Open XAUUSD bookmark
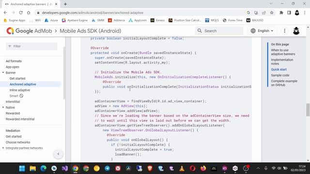The height and width of the screenshot is (174, 310). coord(255,20)
